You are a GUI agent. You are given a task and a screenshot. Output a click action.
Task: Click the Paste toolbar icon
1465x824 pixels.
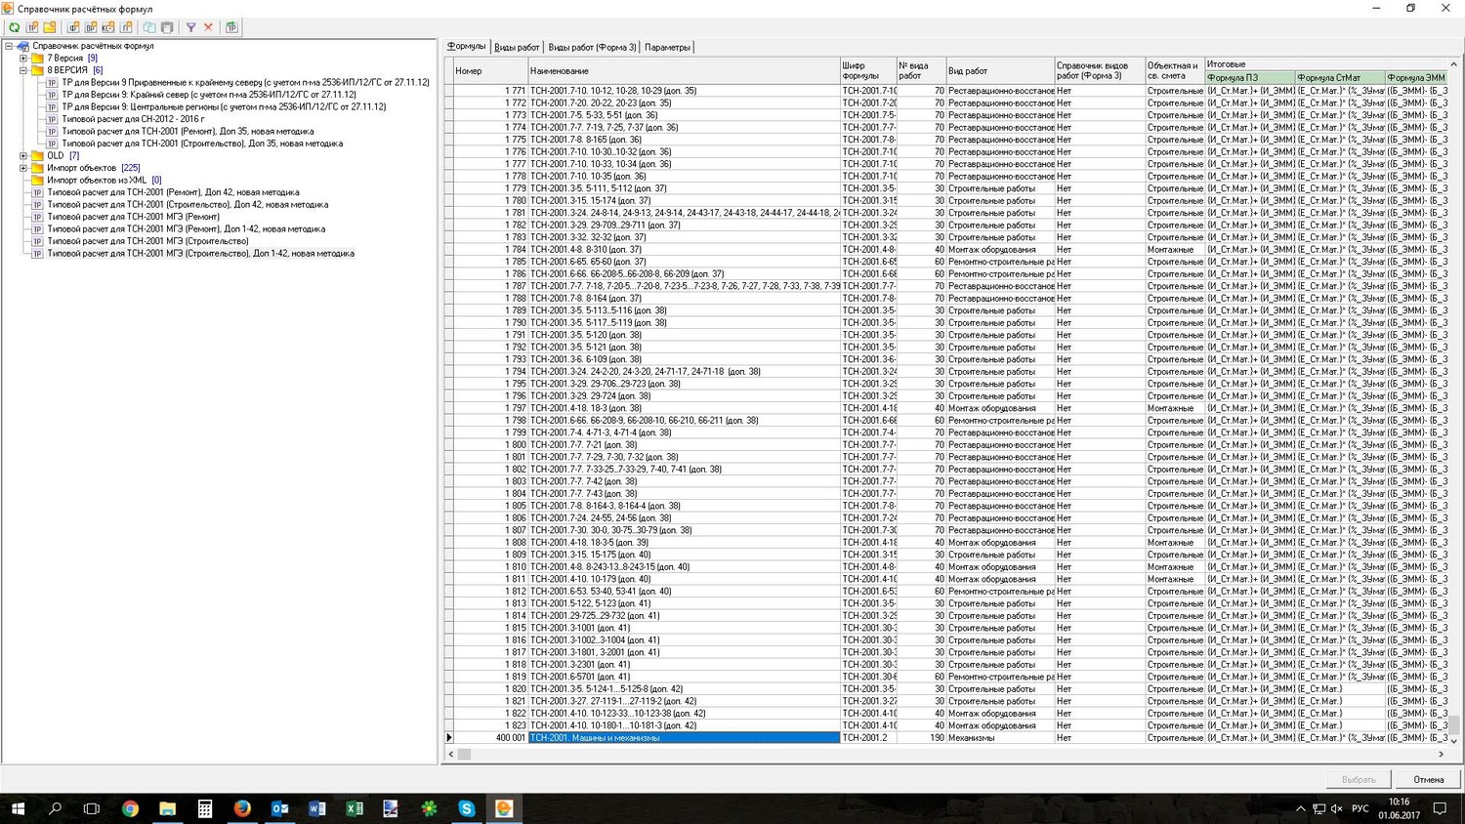pos(167,27)
